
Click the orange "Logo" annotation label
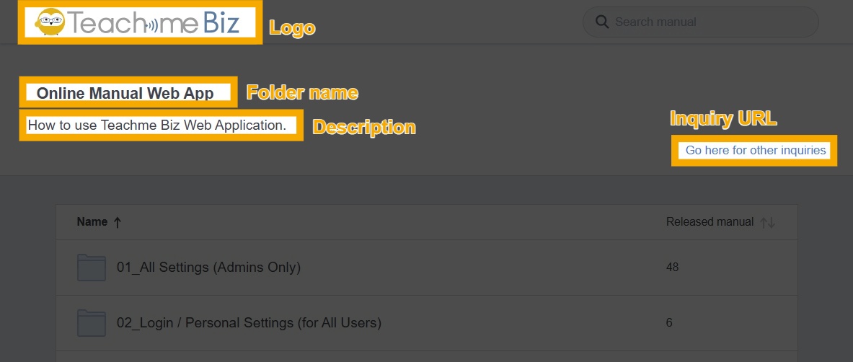pyautogui.click(x=292, y=28)
